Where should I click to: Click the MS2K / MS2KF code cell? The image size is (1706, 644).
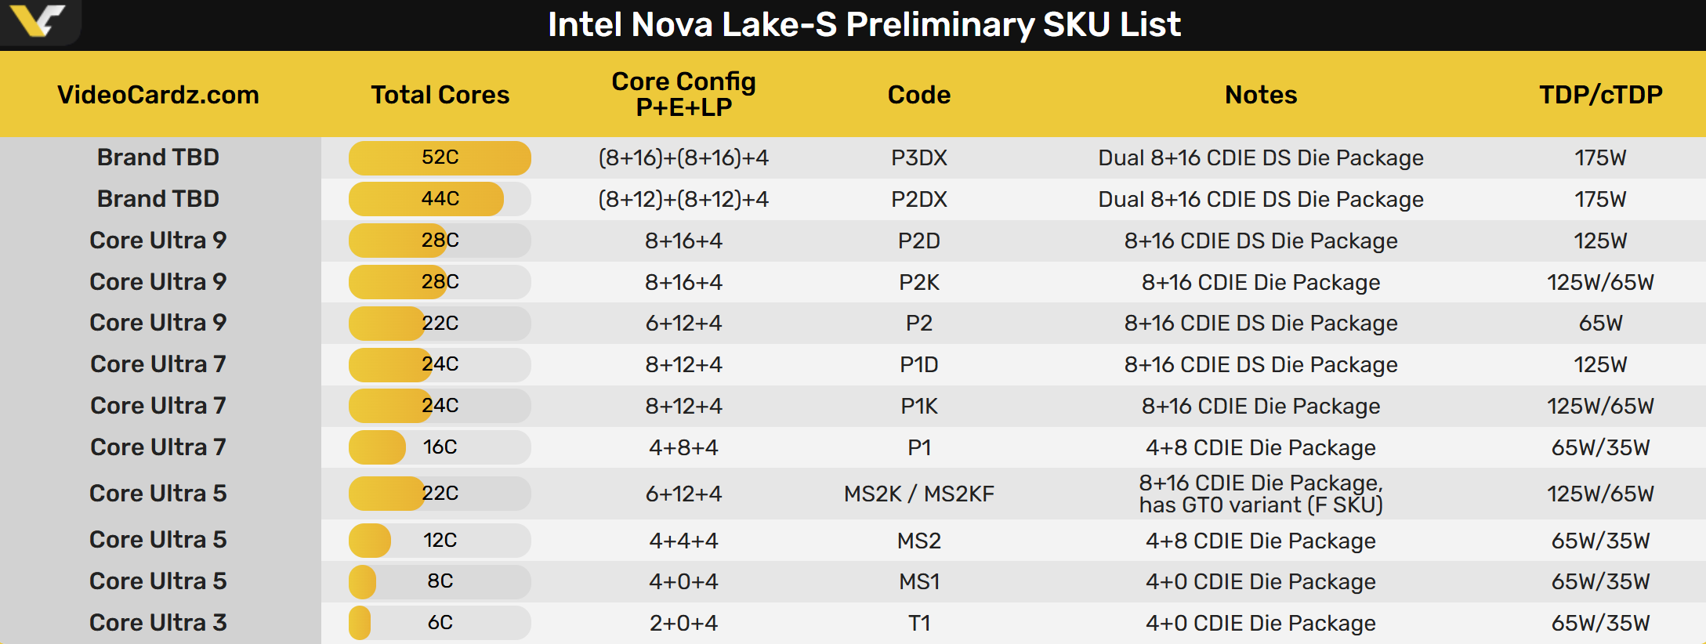[918, 494]
